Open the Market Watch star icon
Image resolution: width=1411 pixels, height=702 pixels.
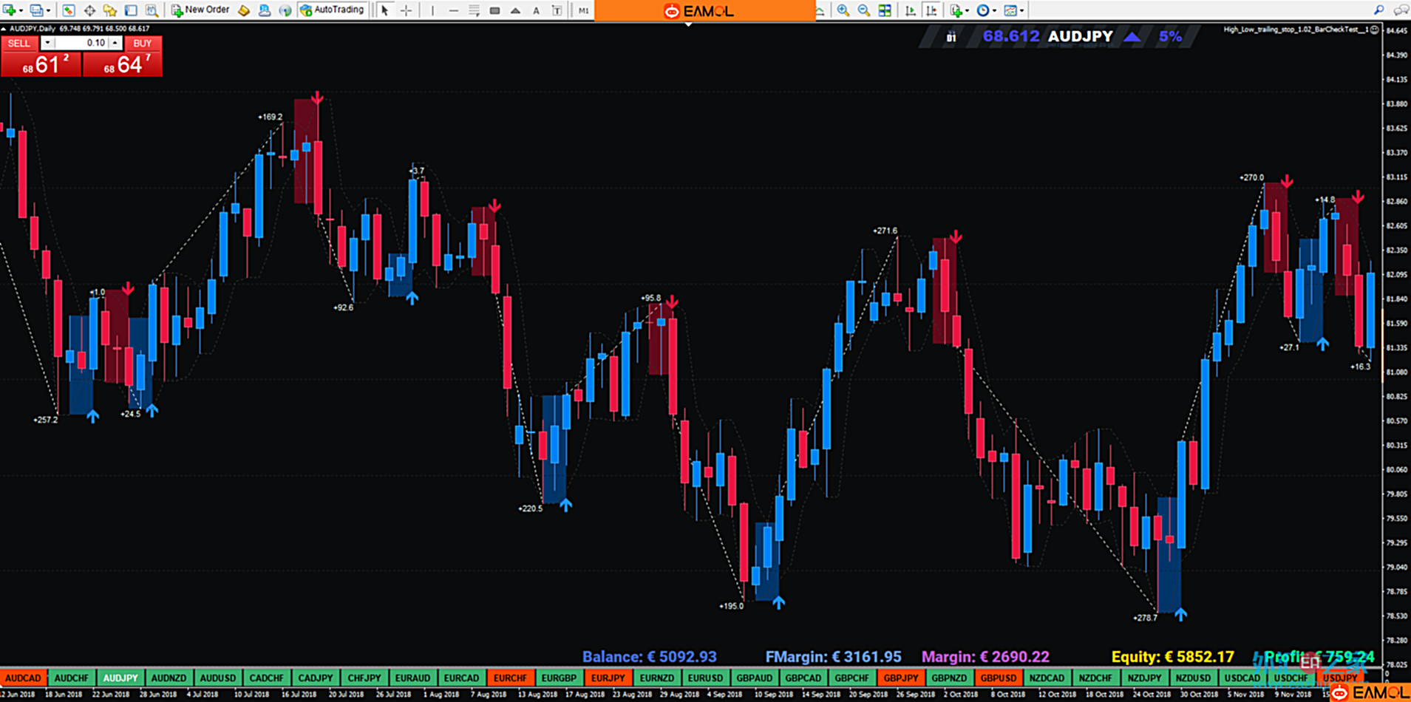coord(109,10)
